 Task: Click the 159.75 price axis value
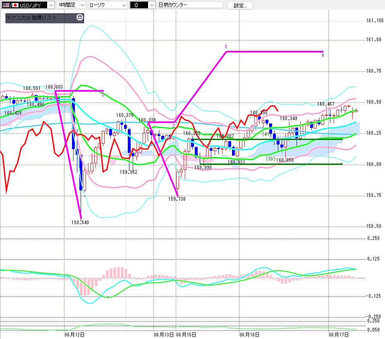[x=374, y=195]
